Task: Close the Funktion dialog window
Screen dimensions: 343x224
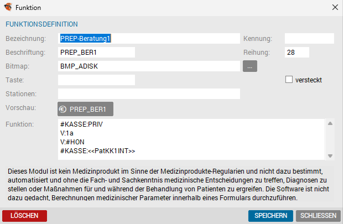Action: tap(334, 8)
